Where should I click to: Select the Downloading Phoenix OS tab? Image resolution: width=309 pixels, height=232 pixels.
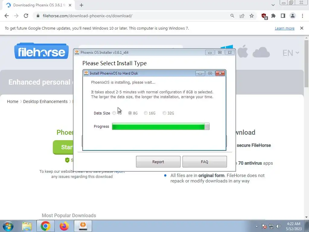click(x=39, y=5)
